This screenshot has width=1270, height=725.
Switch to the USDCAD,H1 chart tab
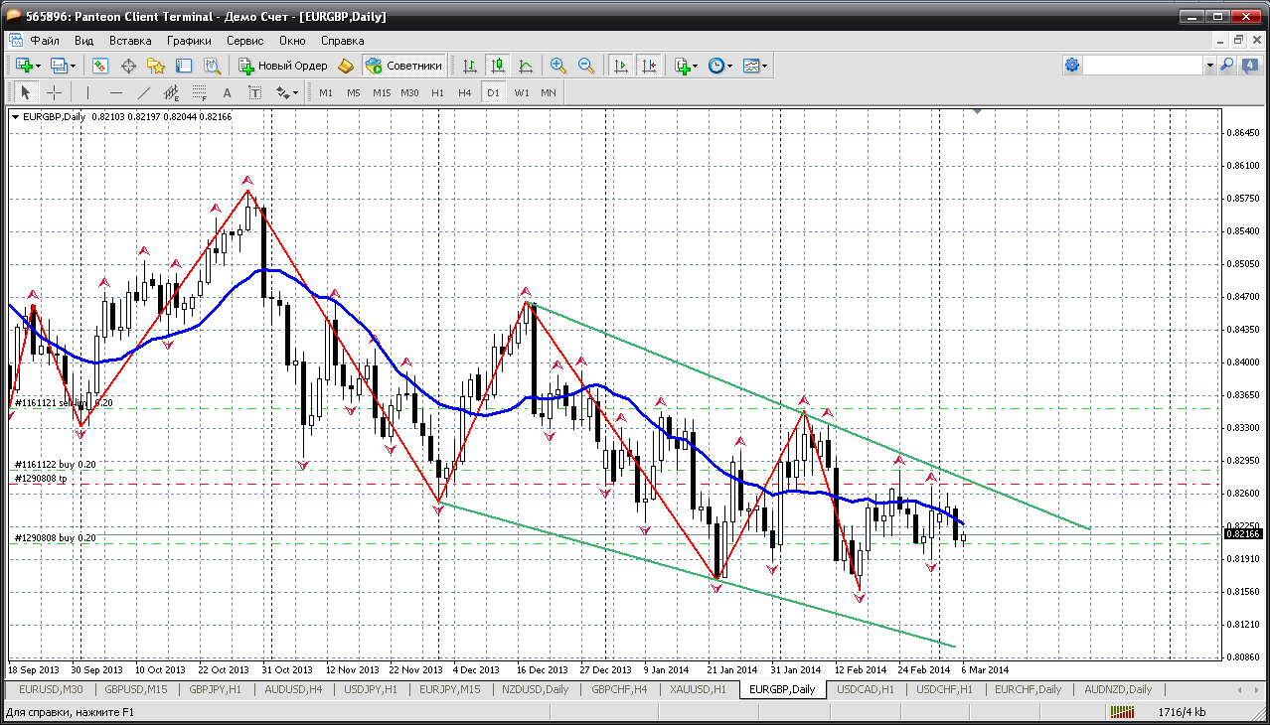[865, 689]
